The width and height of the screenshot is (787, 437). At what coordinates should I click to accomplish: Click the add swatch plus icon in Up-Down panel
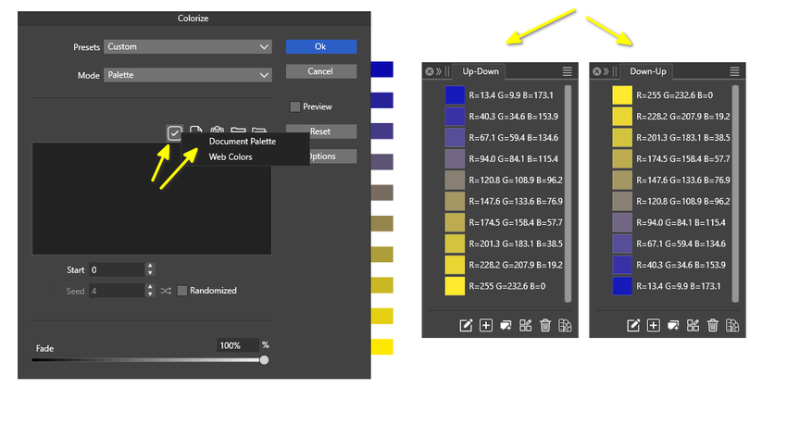click(485, 325)
